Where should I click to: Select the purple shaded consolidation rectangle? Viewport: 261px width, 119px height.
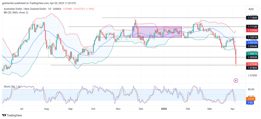157,32
